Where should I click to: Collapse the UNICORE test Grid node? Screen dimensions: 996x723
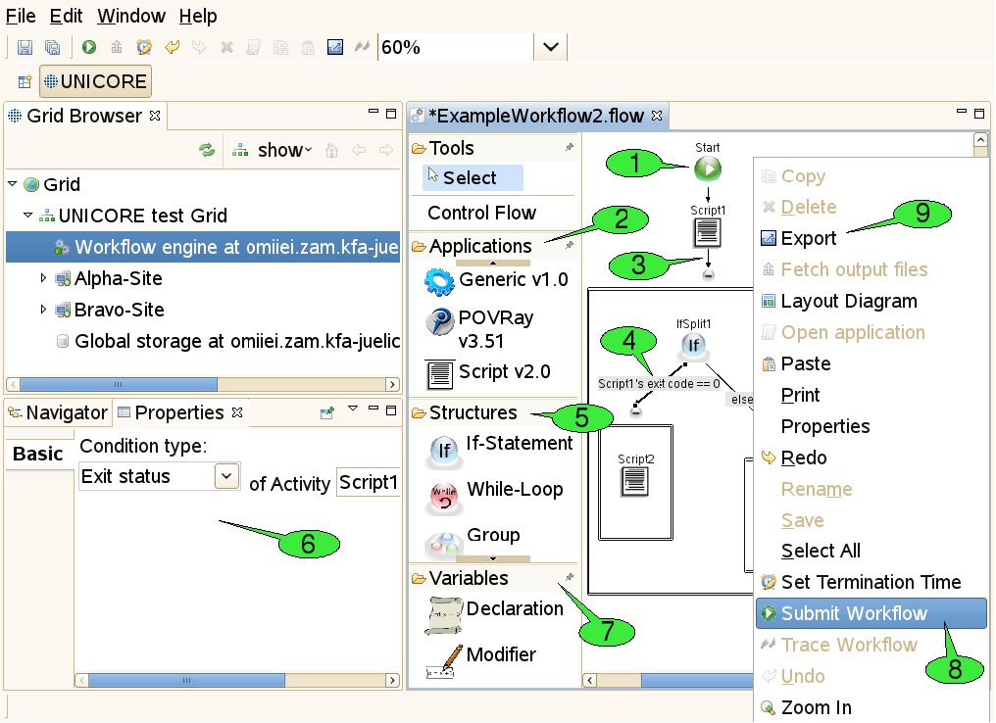[x=27, y=215]
